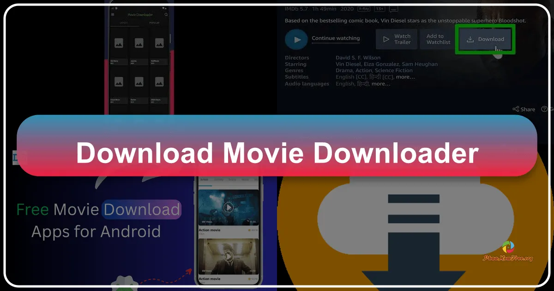Click the highlighted Download button

click(485, 39)
